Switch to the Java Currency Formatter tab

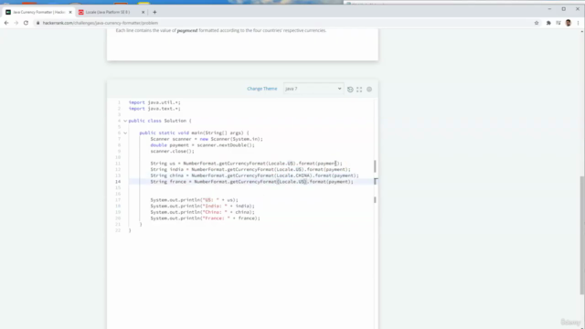click(38, 12)
